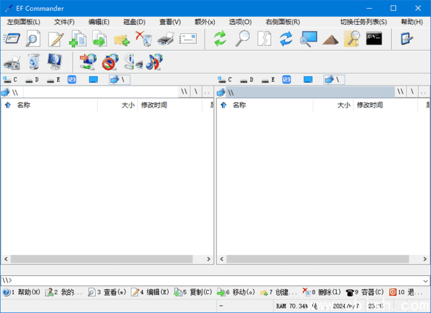Click the printer toolbar icon in top row
Viewport: 431px width, 313px height.
[166, 39]
